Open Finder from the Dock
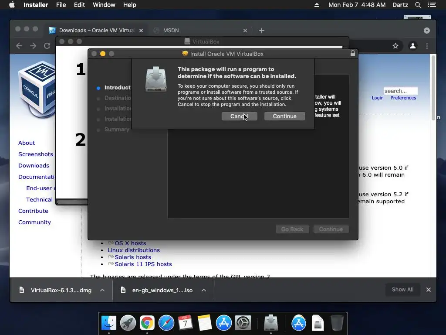 pyautogui.click(x=109, y=323)
